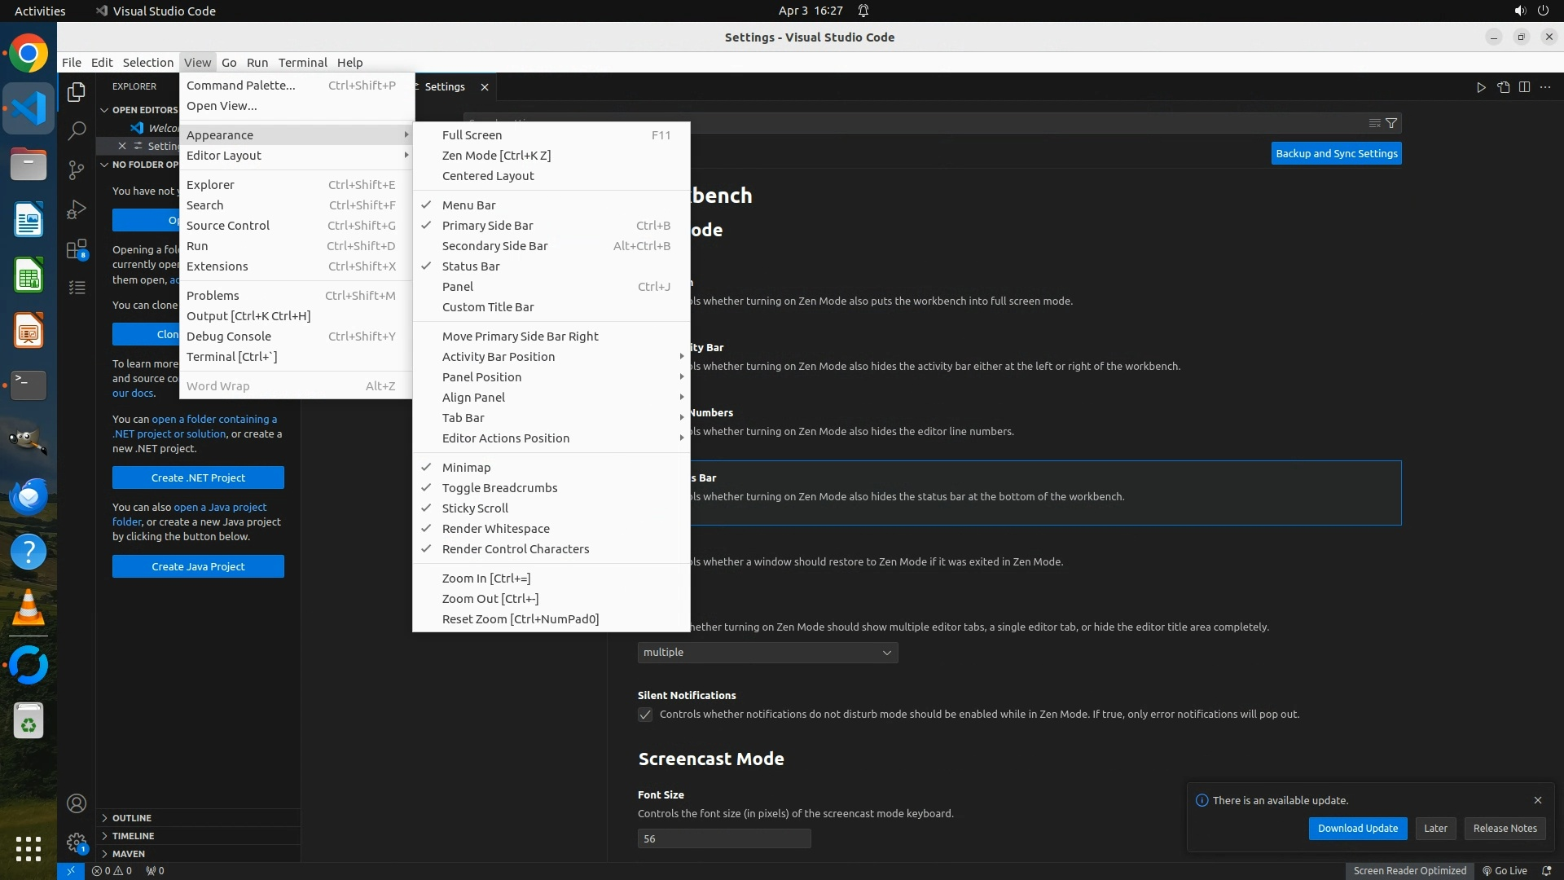The width and height of the screenshot is (1564, 880).
Task: Click the remote window status bar icon
Action: 71,870
